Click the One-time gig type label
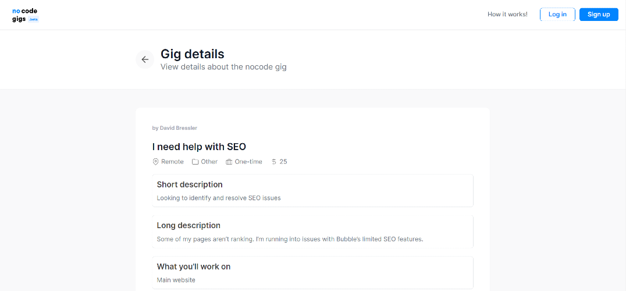The image size is (626, 291). 248,162
